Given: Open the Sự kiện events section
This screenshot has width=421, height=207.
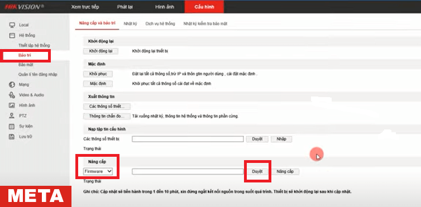Looking at the screenshot, I should click(26, 126).
